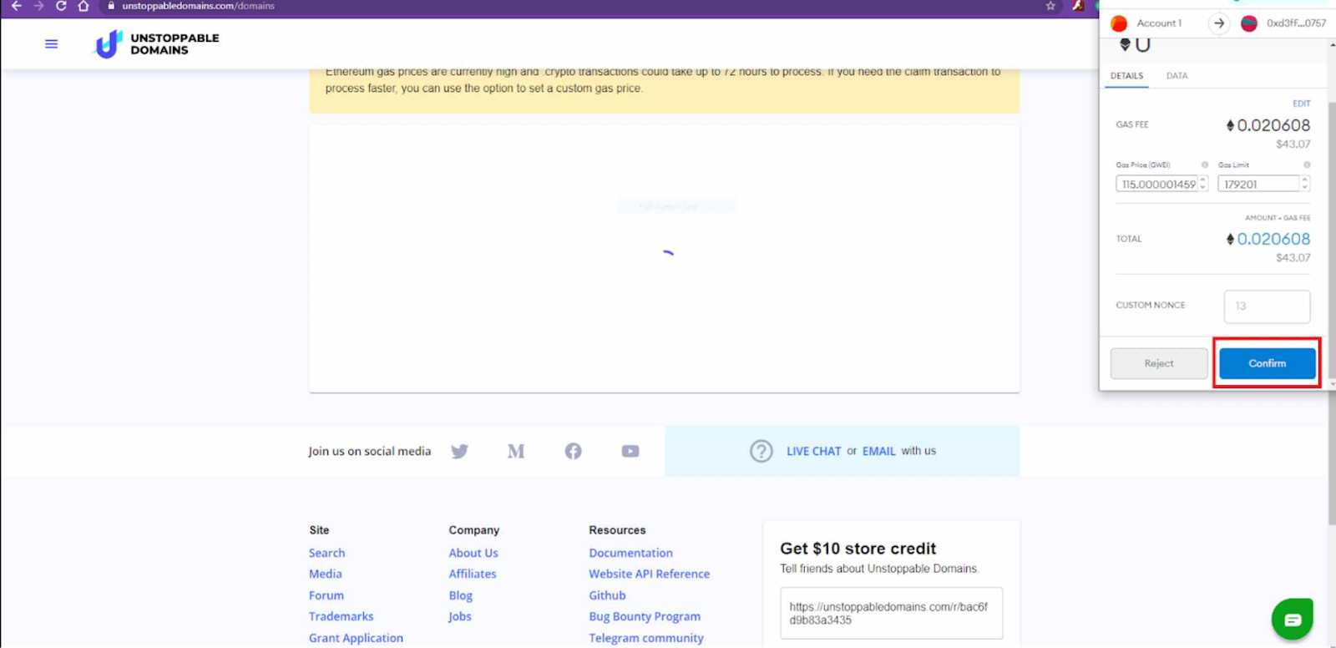Click the Gas Price stepper arrows
Viewport: 1336px width, 648px height.
pyautogui.click(x=1203, y=184)
